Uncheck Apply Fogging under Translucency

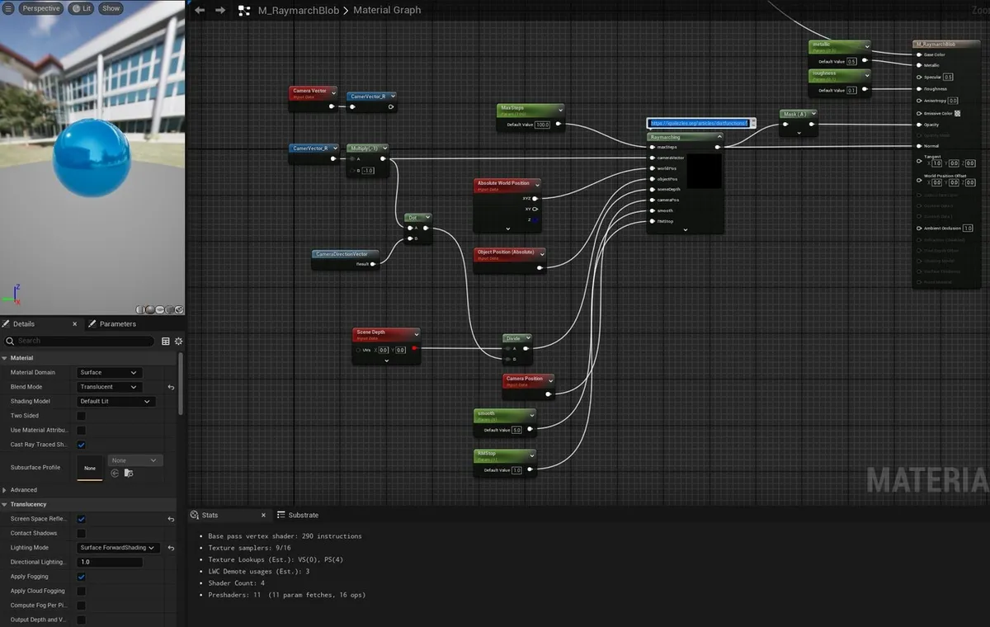coord(80,576)
